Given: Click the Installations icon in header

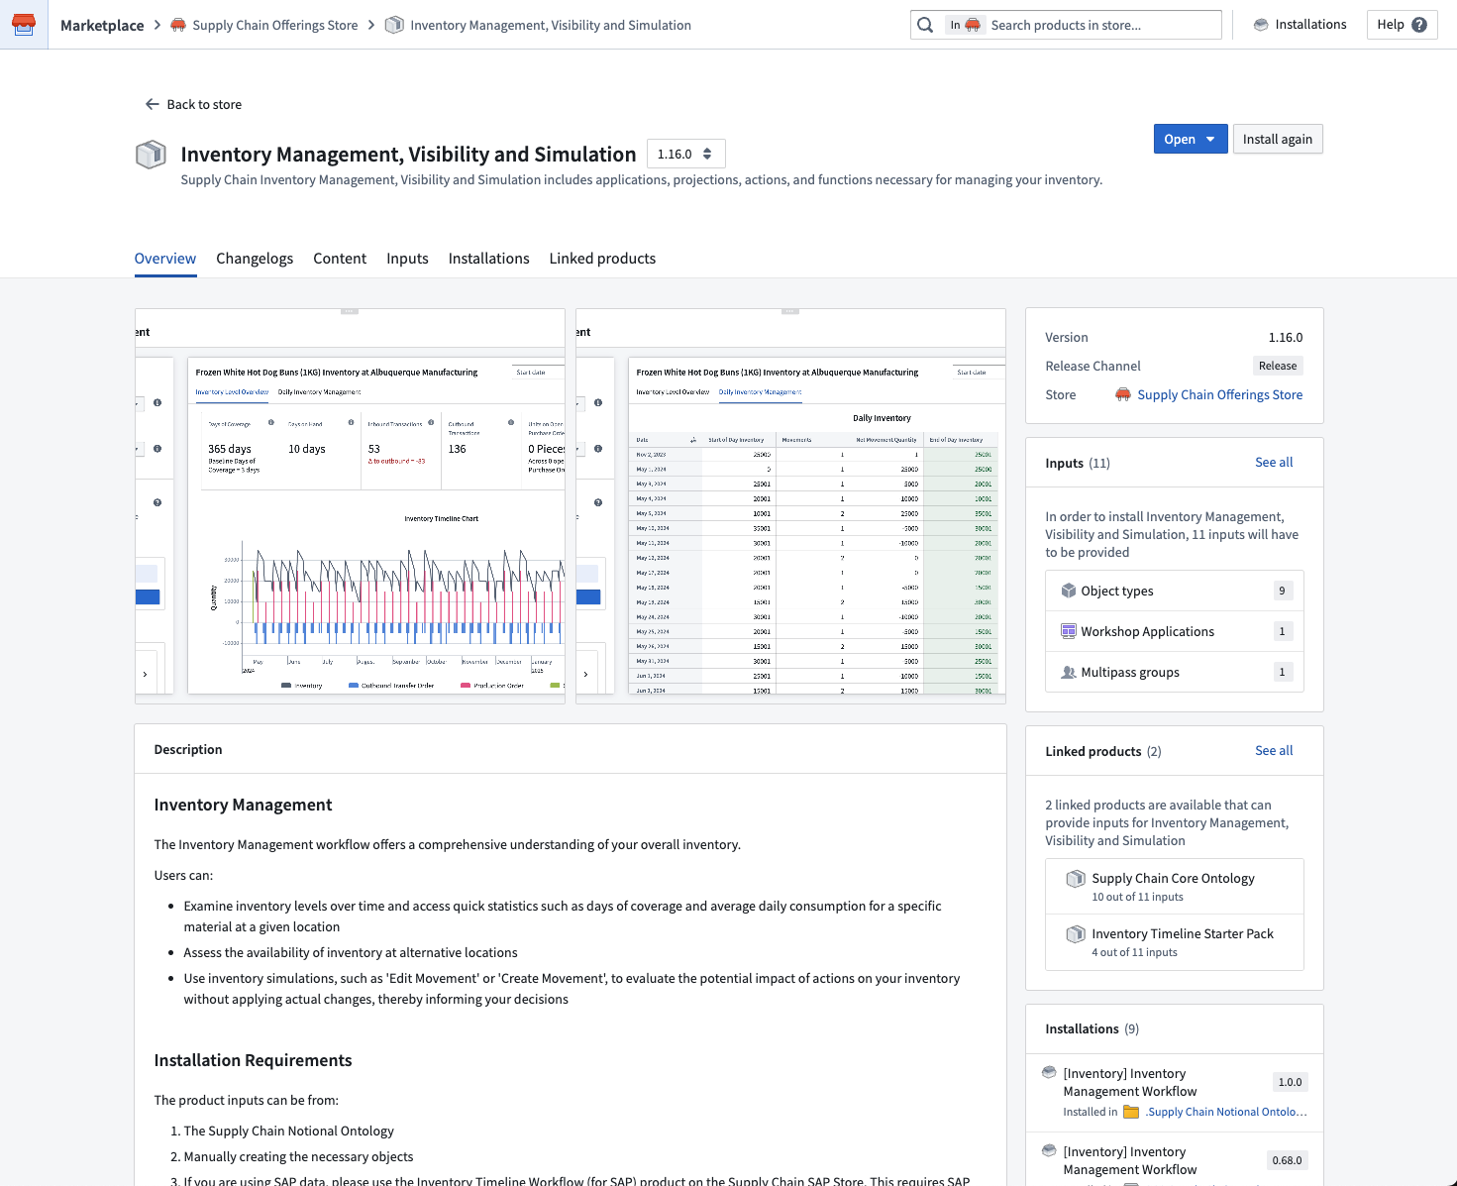Looking at the screenshot, I should tap(1261, 25).
